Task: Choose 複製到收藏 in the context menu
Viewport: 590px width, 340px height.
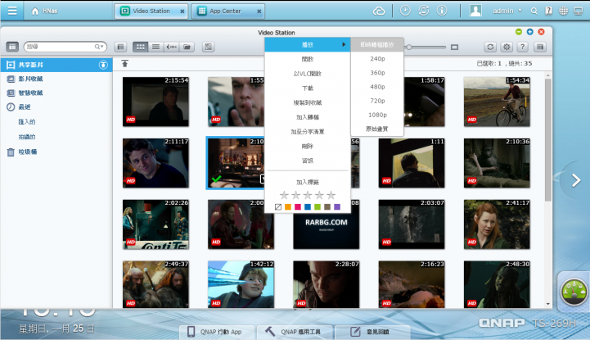Action: point(308,102)
